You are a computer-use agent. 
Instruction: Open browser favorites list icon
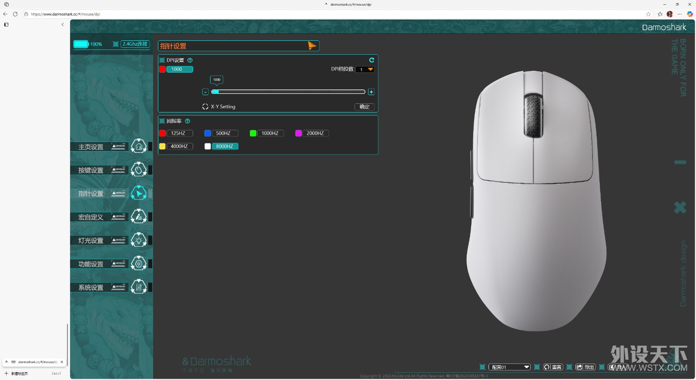point(660,14)
